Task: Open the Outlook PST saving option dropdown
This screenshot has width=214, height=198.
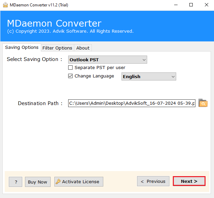Action: pos(108,60)
